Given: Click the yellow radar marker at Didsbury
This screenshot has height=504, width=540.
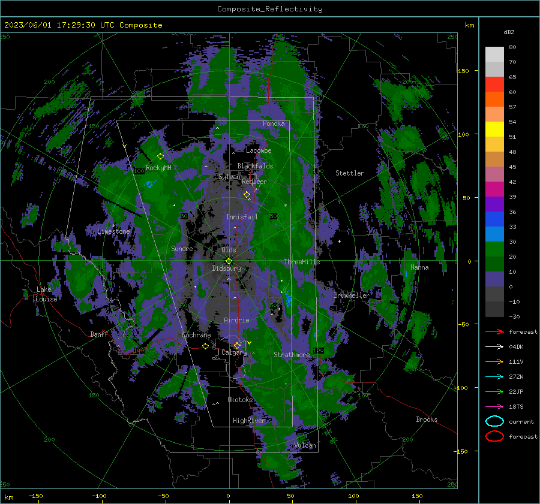Looking at the screenshot, I should point(229,261).
